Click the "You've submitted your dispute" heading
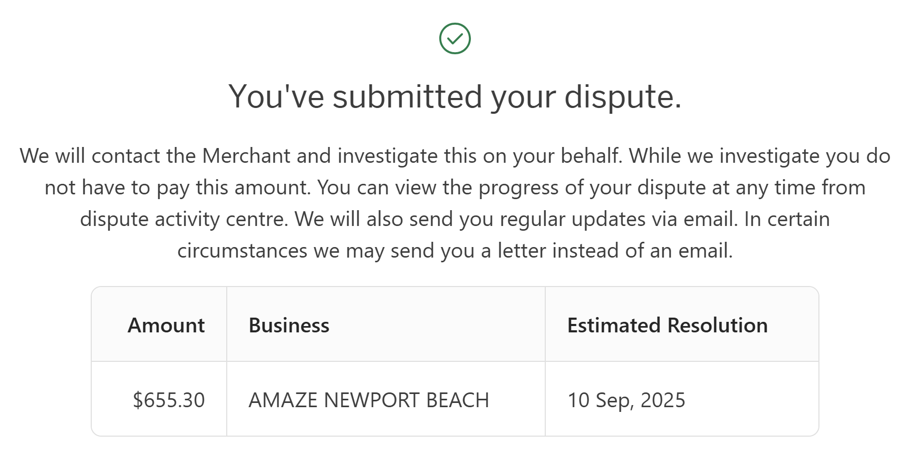 (455, 97)
